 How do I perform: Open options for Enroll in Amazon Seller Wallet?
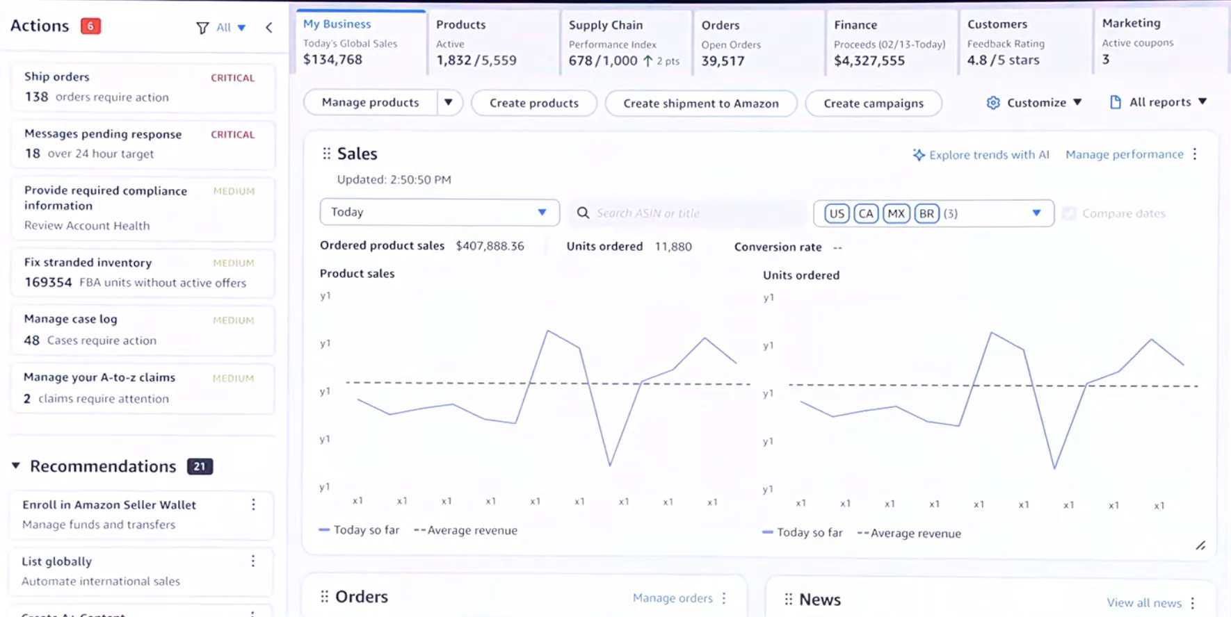pos(253,504)
